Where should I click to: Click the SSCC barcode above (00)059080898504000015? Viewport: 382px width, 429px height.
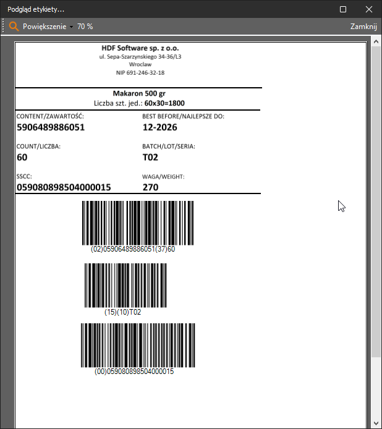coord(138,346)
